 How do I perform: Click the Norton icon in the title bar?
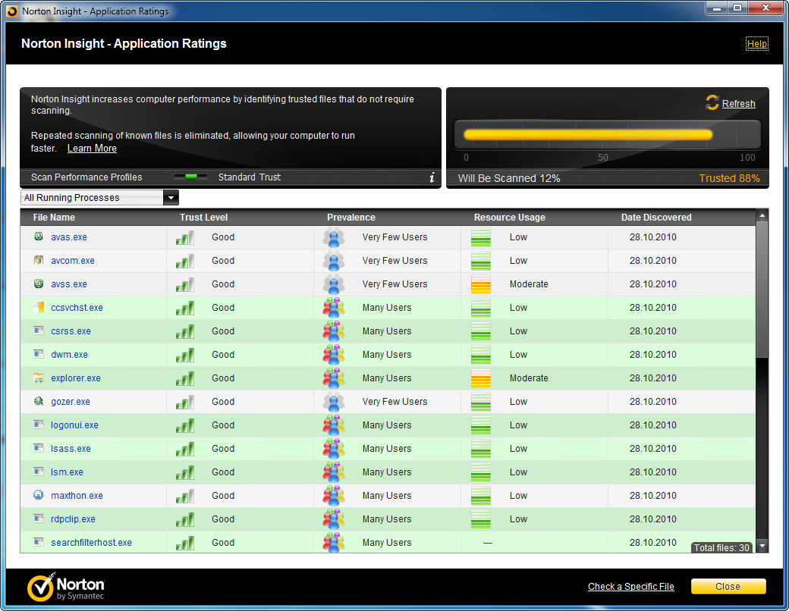[x=13, y=11]
